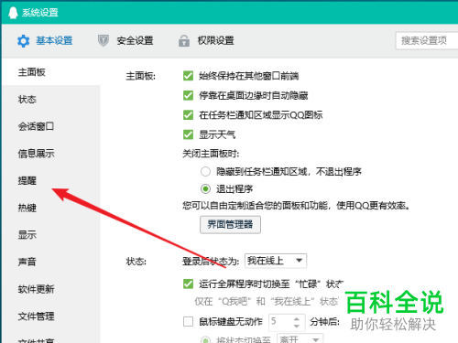Enable the 鼠标键盘无动作 checkbox
Screen dimensions: 458x343
pos(188,321)
